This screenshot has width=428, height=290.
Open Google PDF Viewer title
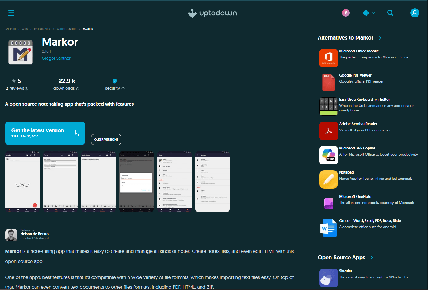(x=355, y=75)
